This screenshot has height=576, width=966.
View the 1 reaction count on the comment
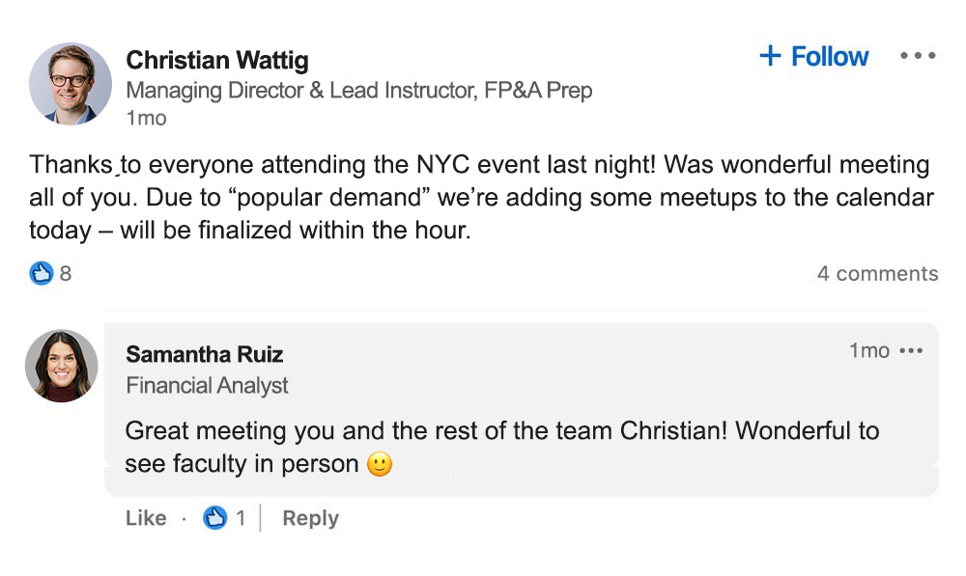point(241,518)
